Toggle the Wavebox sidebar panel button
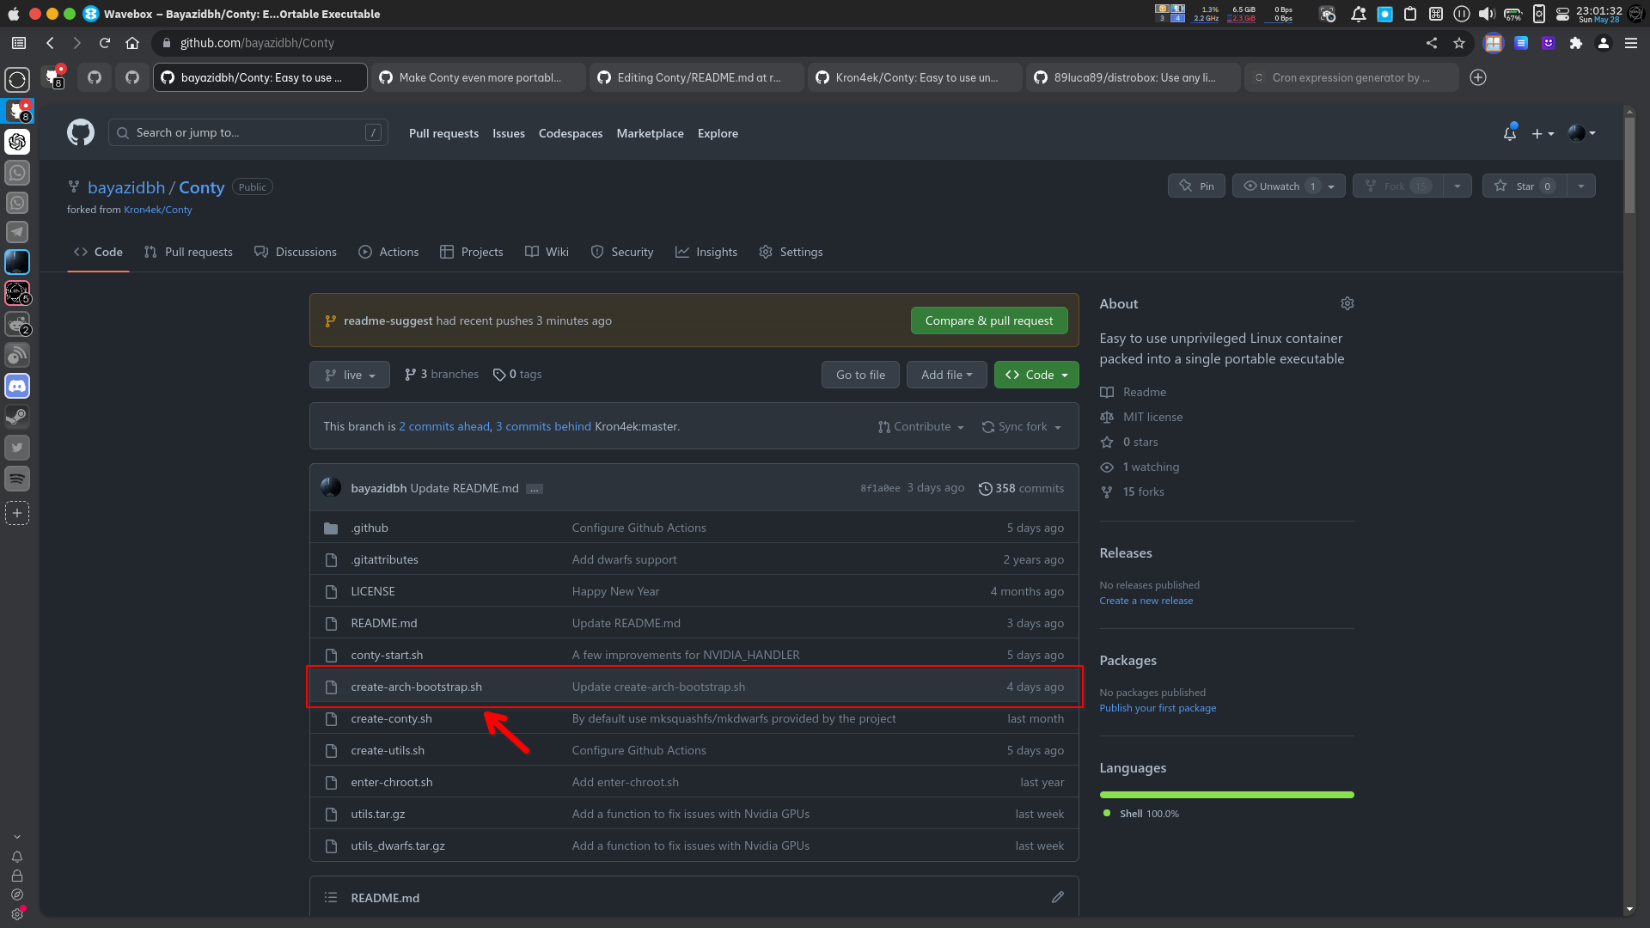This screenshot has height=928, width=1650. [x=19, y=43]
